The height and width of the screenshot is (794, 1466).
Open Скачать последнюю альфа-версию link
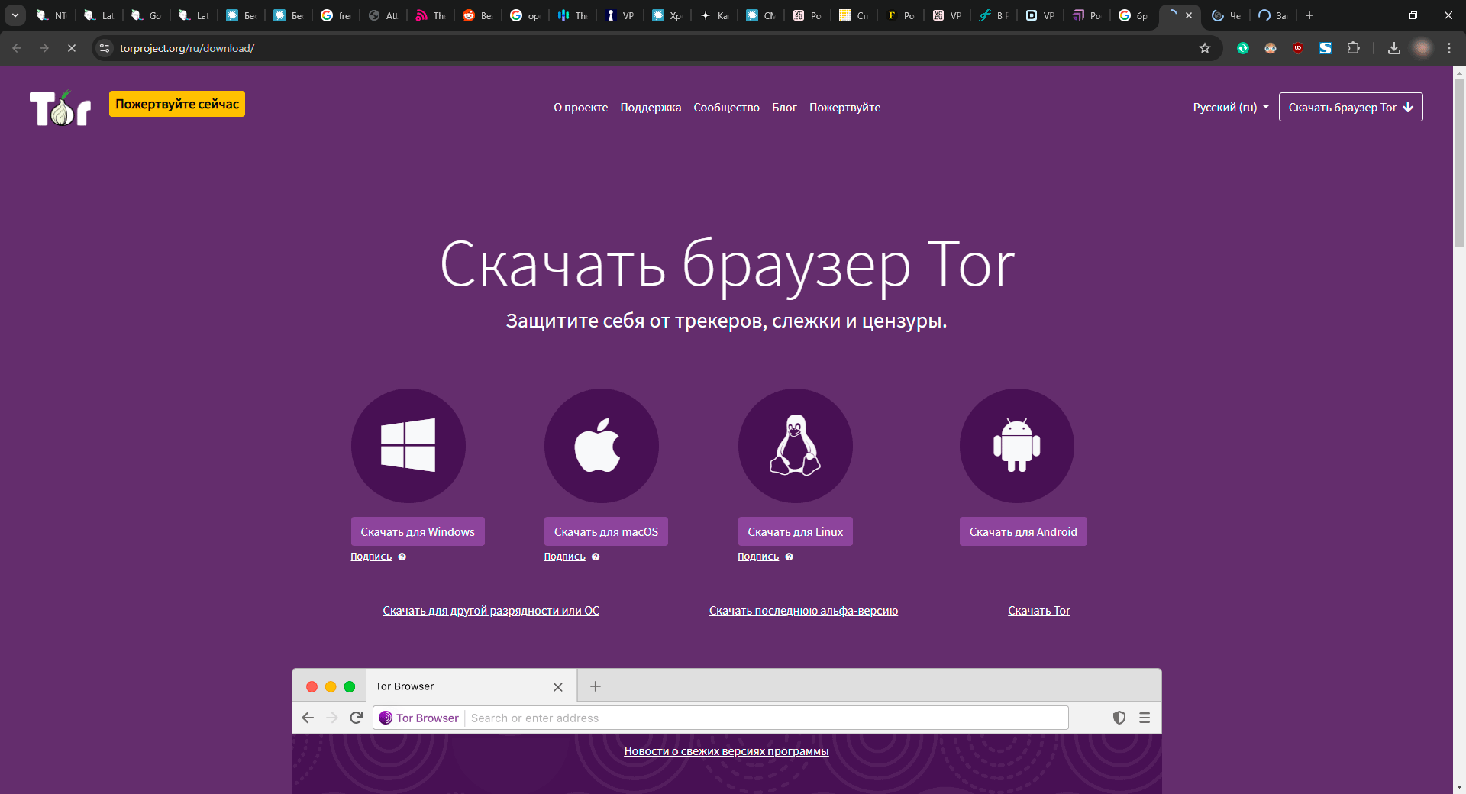(x=803, y=611)
